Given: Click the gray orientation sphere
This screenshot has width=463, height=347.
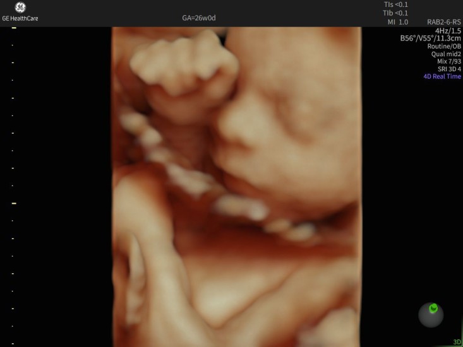Looking at the screenshot, I should [x=431, y=315].
